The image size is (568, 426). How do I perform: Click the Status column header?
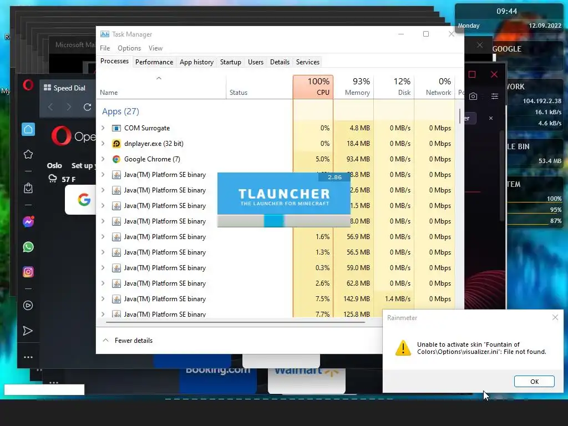(x=260, y=87)
